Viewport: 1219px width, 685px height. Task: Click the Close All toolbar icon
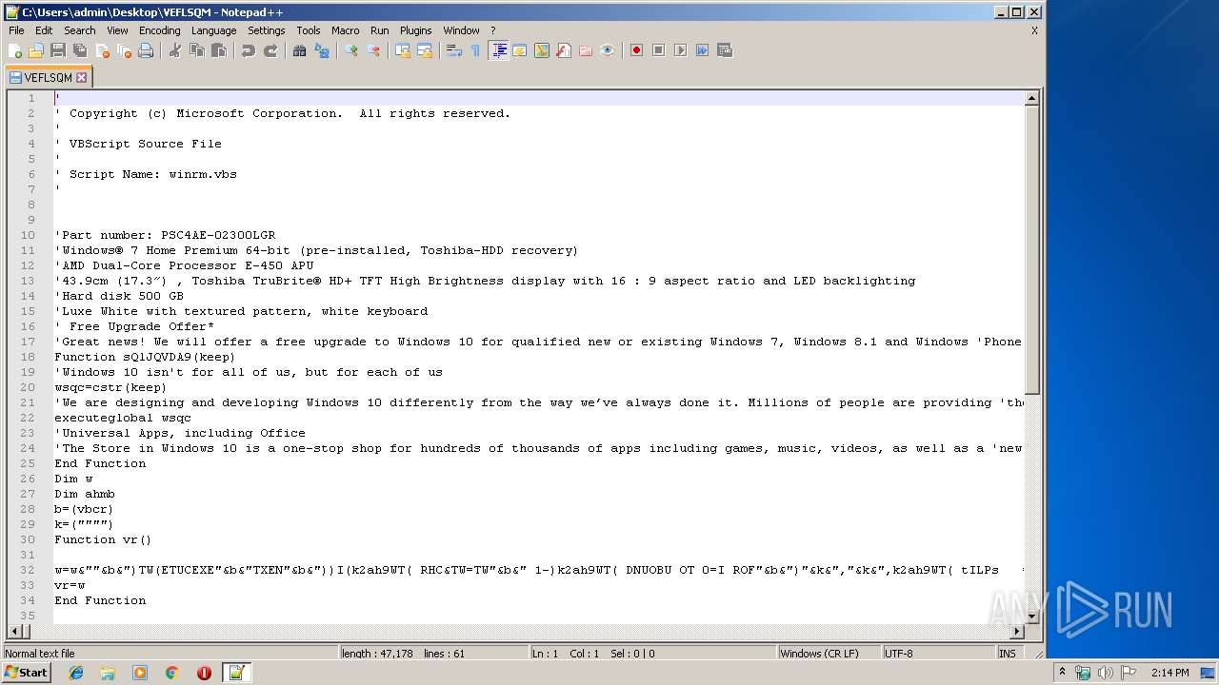pyautogui.click(x=124, y=50)
